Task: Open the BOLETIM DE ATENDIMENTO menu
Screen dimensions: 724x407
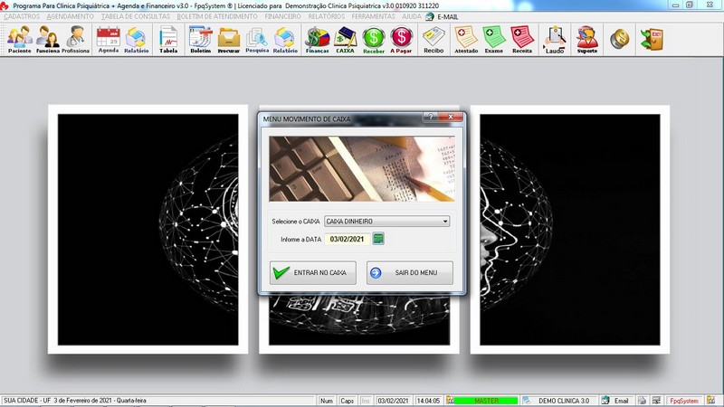Action: pyautogui.click(x=217, y=16)
